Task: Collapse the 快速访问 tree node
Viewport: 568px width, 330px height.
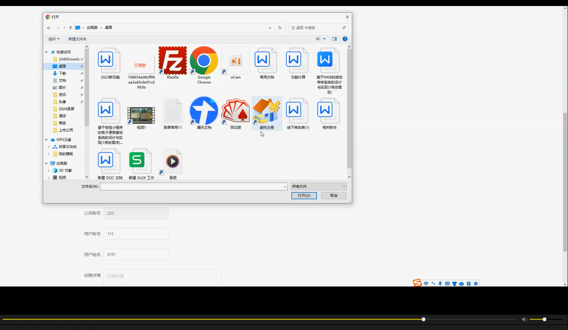Action: (46, 52)
